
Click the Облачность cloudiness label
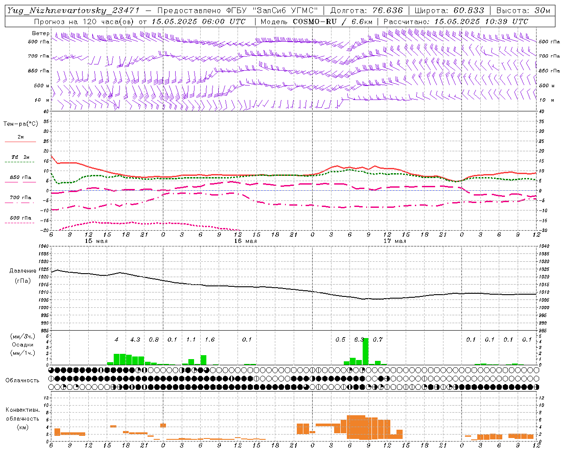[x=22, y=380]
